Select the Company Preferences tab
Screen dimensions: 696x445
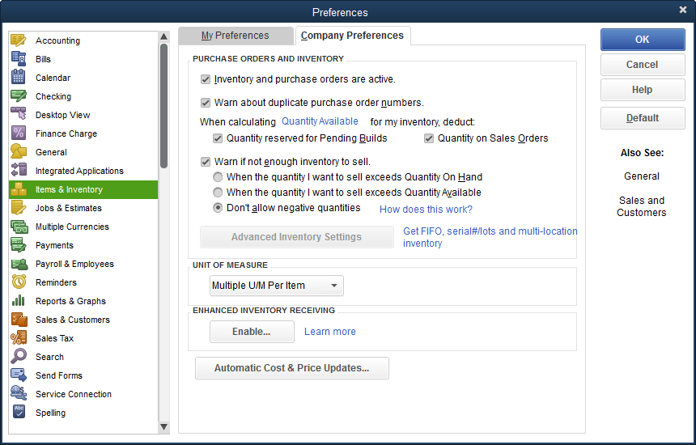[x=352, y=36]
